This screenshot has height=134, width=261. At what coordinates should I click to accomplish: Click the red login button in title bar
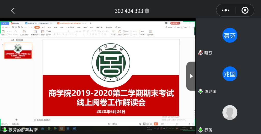[x=175, y=23]
